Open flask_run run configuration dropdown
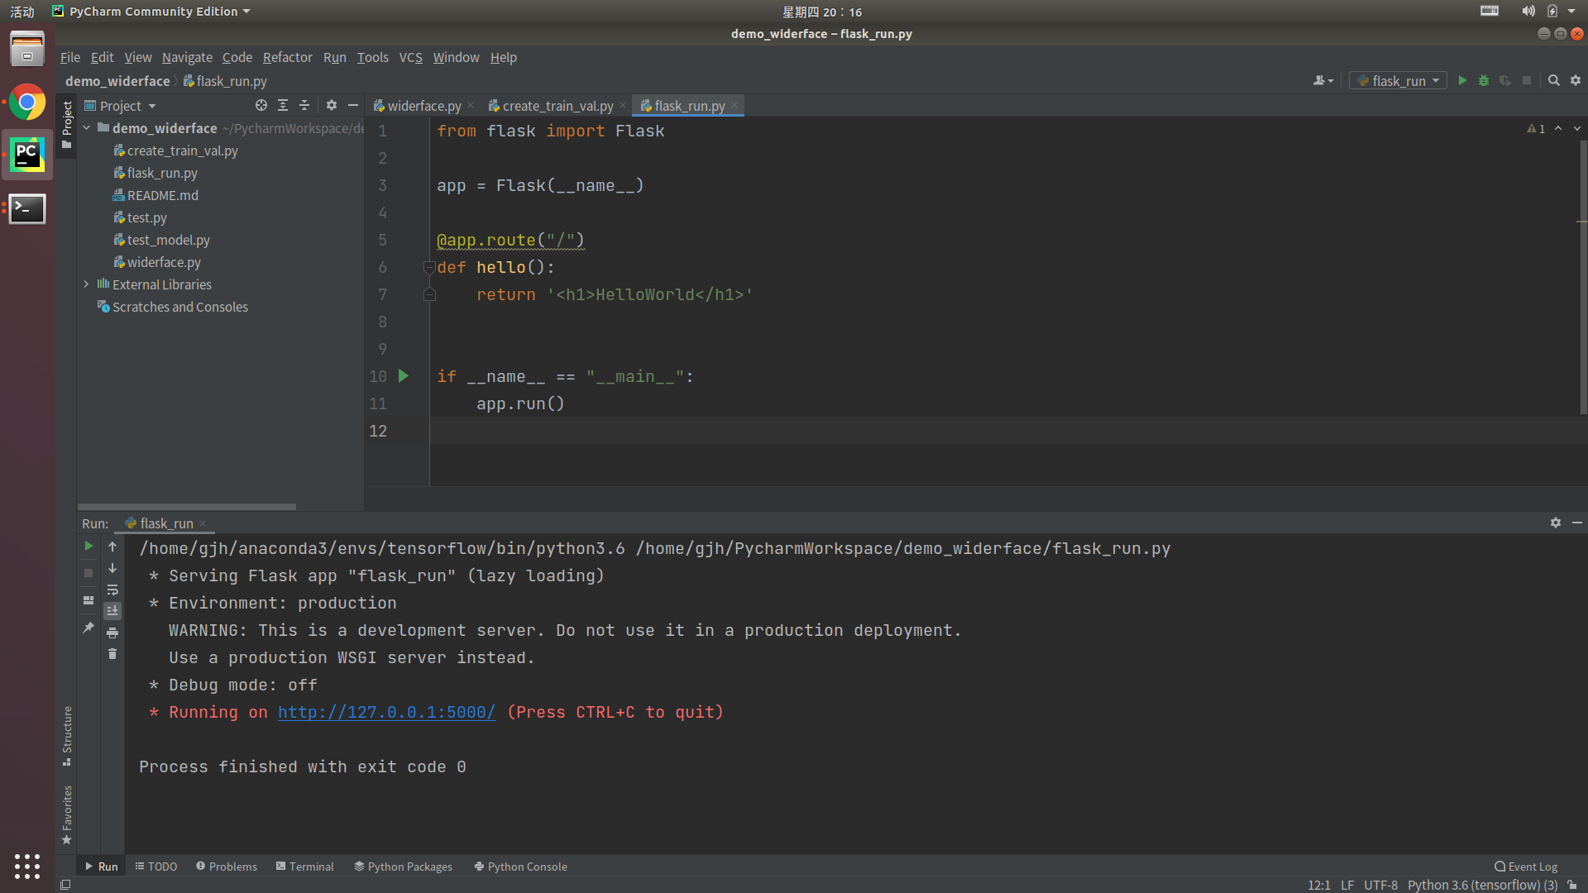 (x=1398, y=80)
